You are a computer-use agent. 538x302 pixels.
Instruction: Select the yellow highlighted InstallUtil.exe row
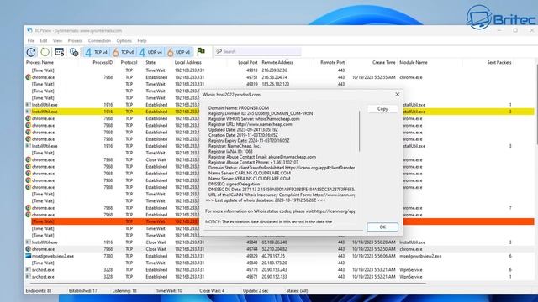point(280,112)
